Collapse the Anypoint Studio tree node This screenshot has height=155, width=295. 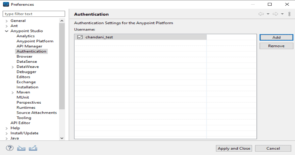coord(7,31)
